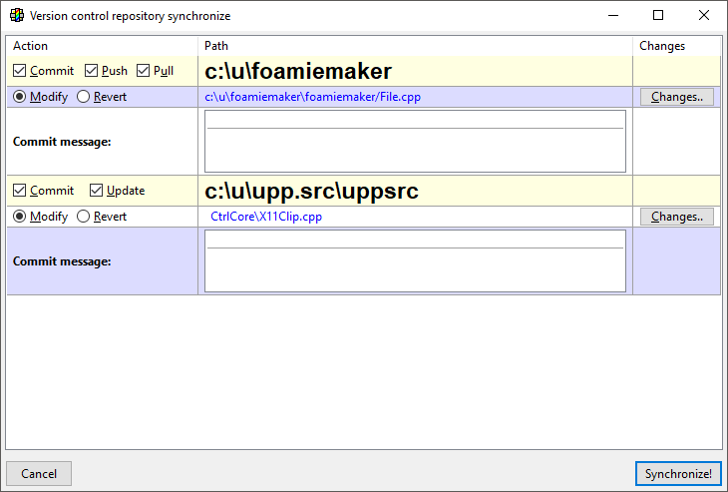Toggle the Commit checkbox for uppsrc repository
This screenshot has width=728, height=492.
(20, 191)
